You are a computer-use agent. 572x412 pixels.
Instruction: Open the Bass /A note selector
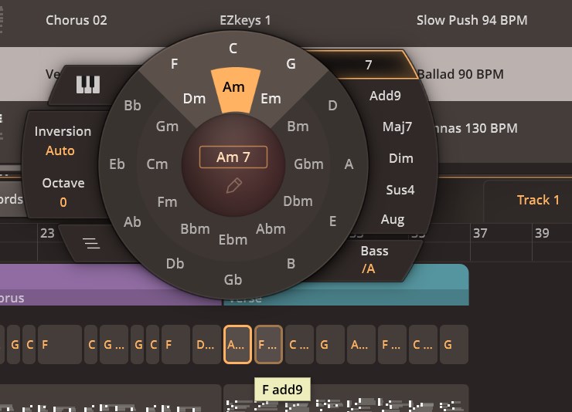coord(374,260)
